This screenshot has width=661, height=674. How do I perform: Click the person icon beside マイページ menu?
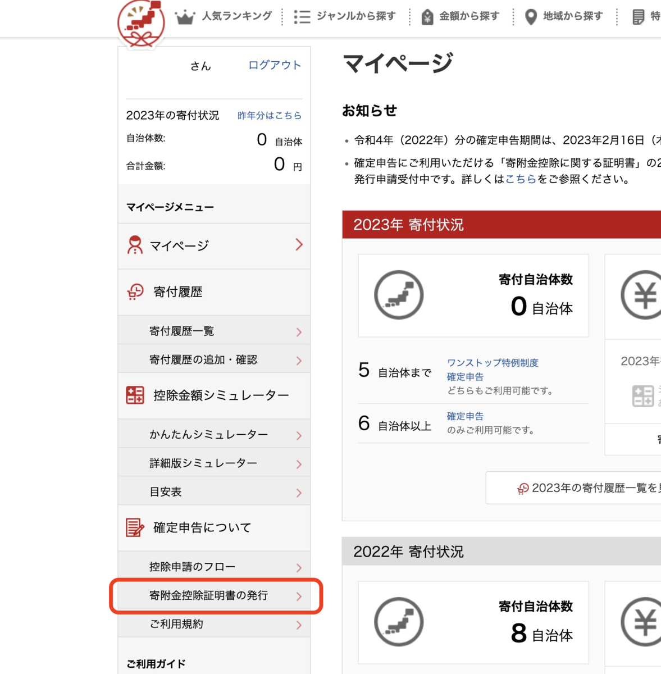[135, 245]
